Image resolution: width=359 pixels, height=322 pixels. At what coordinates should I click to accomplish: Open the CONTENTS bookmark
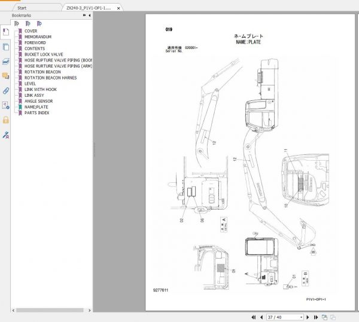pyautogui.click(x=35, y=48)
